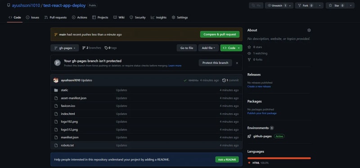
Task: Open the latest commit hash link
Action: (x=193, y=80)
